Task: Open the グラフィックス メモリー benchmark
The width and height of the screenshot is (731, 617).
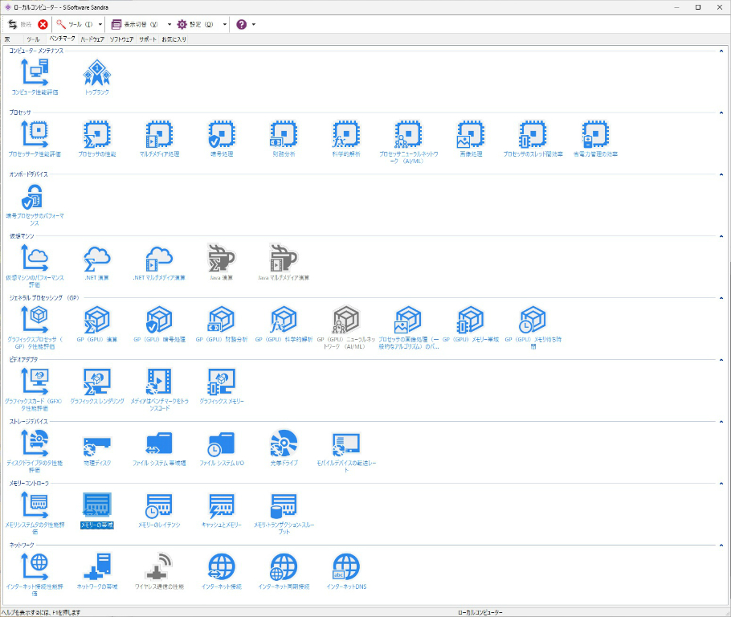Action: [222, 386]
